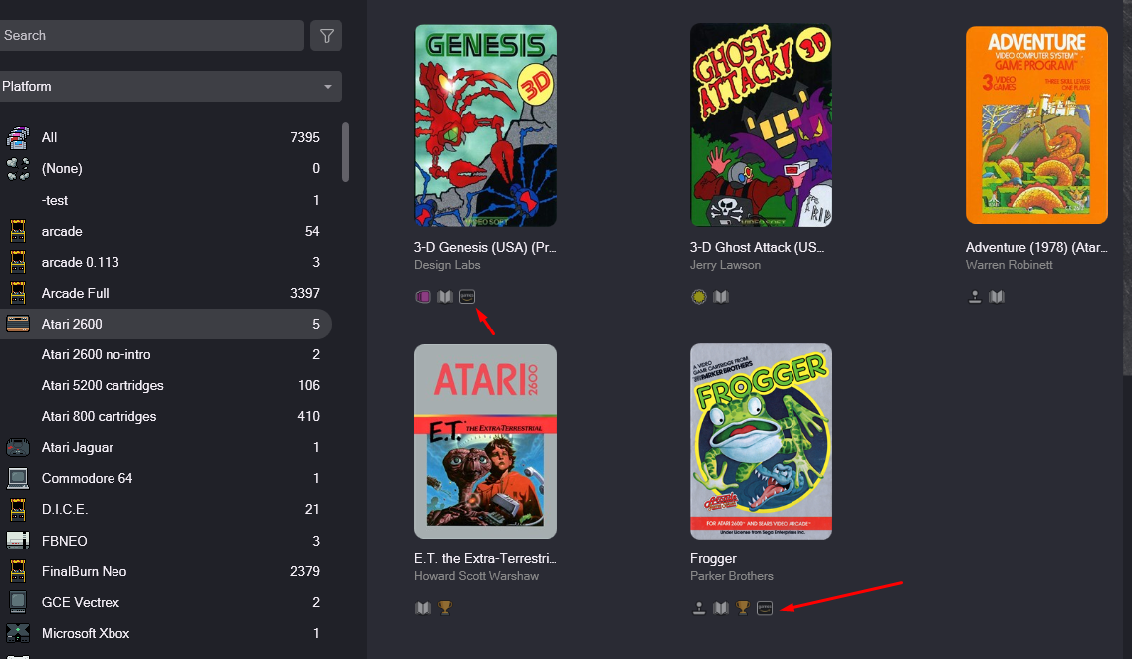Select the Atari 2600 platform
Image resolution: width=1132 pixels, height=659 pixels.
pos(165,325)
